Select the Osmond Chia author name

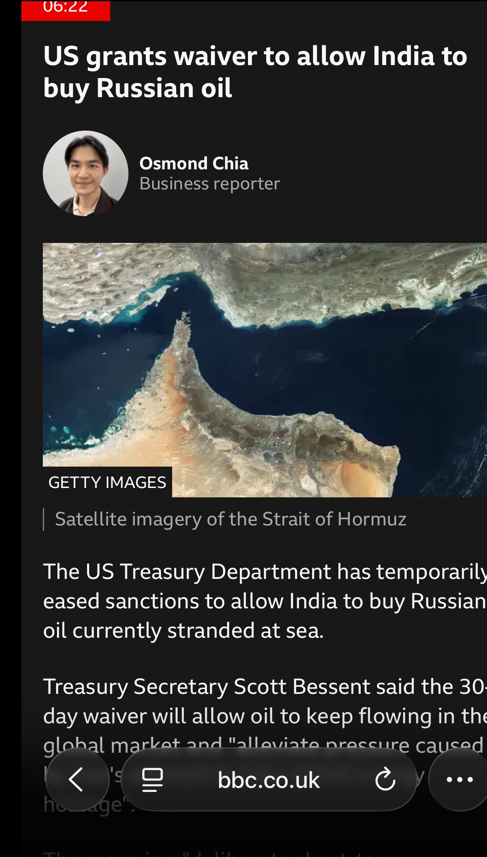pyautogui.click(x=194, y=163)
